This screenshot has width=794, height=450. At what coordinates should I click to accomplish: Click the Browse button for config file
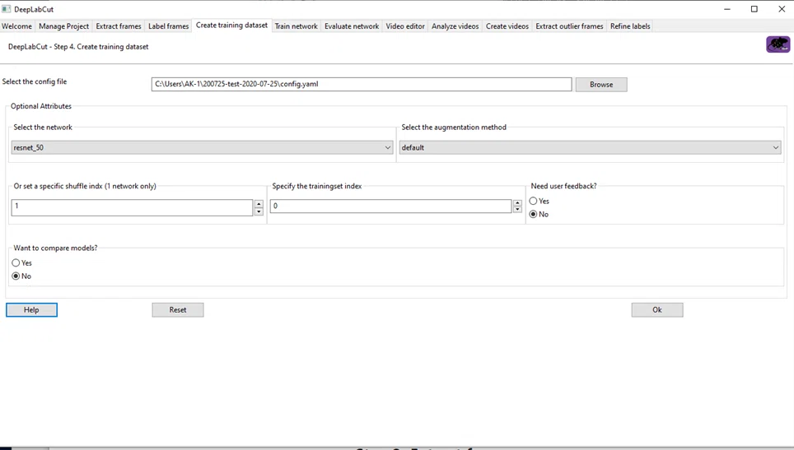601,85
